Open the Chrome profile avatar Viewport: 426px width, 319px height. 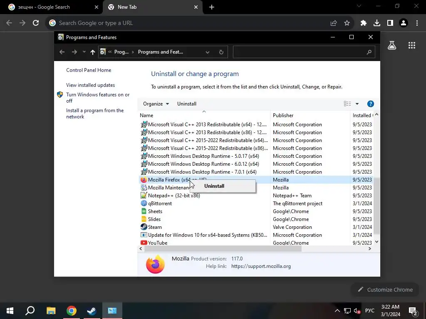pyautogui.click(x=404, y=23)
